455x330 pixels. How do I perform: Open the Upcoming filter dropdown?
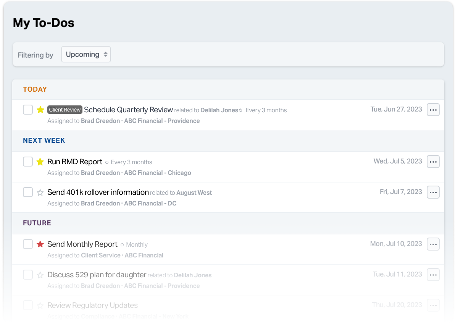click(86, 54)
